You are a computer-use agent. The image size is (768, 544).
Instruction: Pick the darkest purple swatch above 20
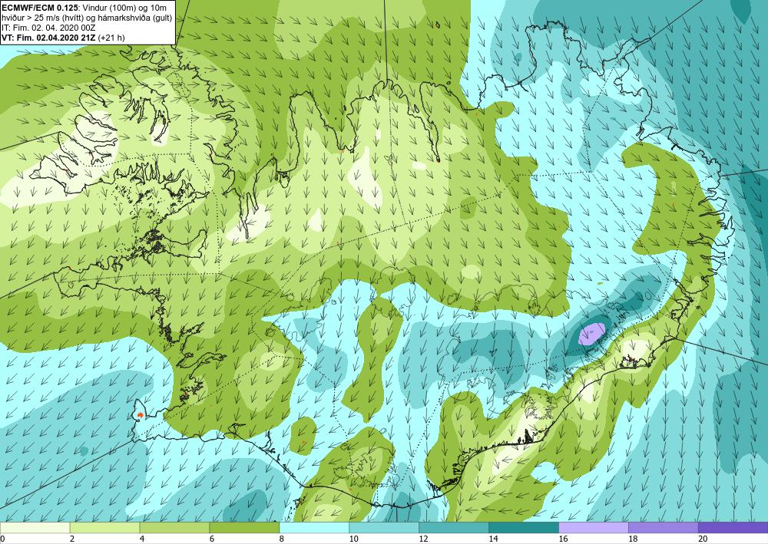point(733,528)
